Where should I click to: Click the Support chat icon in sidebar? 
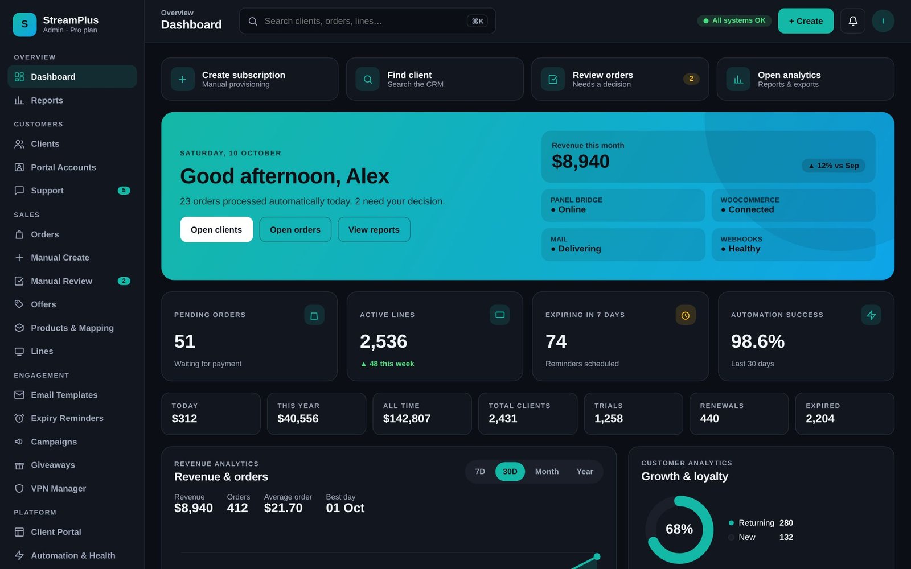[x=19, y=191]
